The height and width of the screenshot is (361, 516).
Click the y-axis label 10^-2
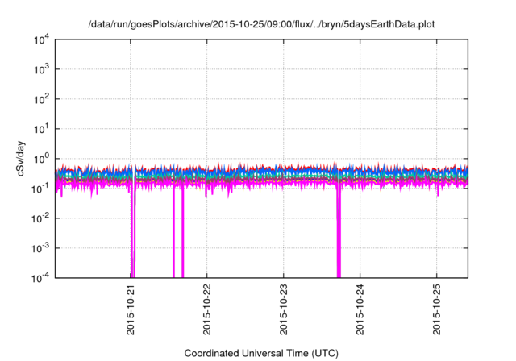(x=41, y=218)
